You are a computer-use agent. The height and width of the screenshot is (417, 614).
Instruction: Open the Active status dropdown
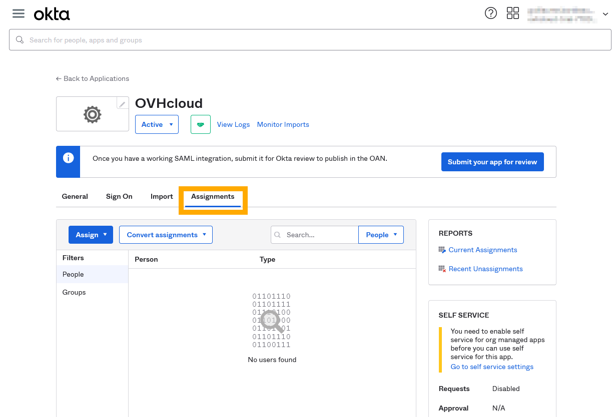coord(157,124)
